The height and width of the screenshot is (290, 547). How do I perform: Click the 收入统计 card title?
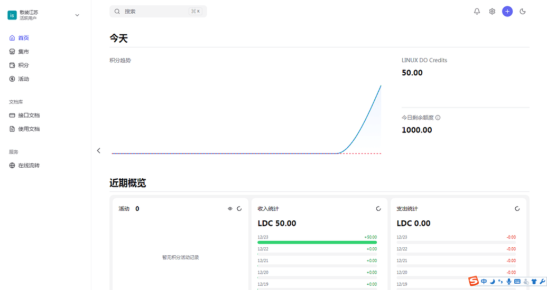[268, 208]
